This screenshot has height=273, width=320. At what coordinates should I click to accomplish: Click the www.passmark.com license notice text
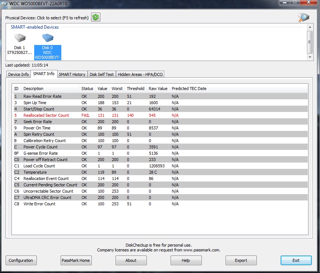[x=159, y=250]
